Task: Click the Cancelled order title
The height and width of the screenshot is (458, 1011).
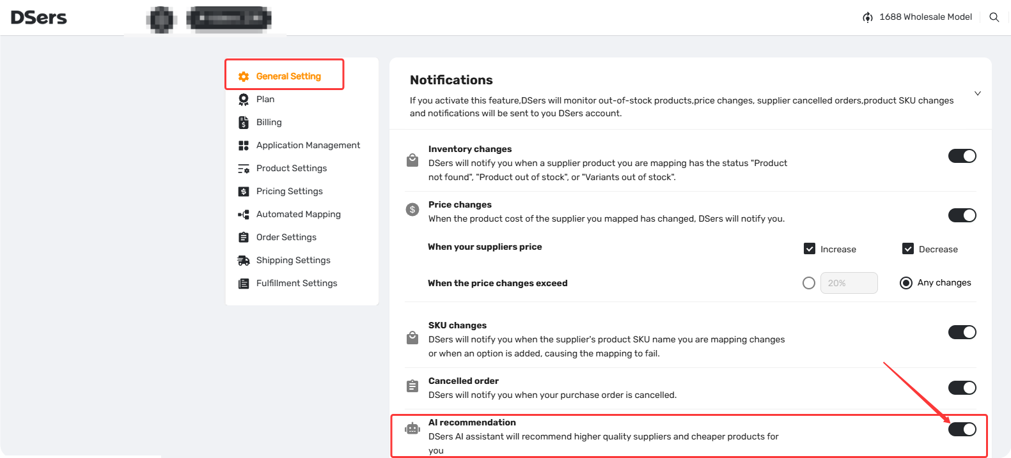Action: [x=464, y=381]
